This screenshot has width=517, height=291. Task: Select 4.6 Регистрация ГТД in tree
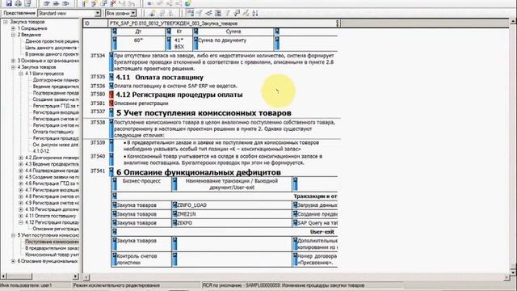[x=52, y=183]
